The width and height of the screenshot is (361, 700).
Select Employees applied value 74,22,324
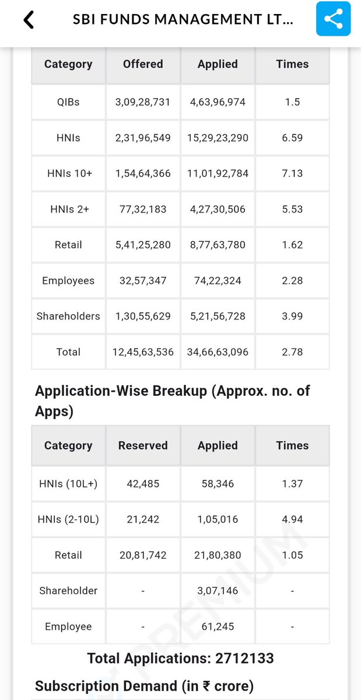218,280
